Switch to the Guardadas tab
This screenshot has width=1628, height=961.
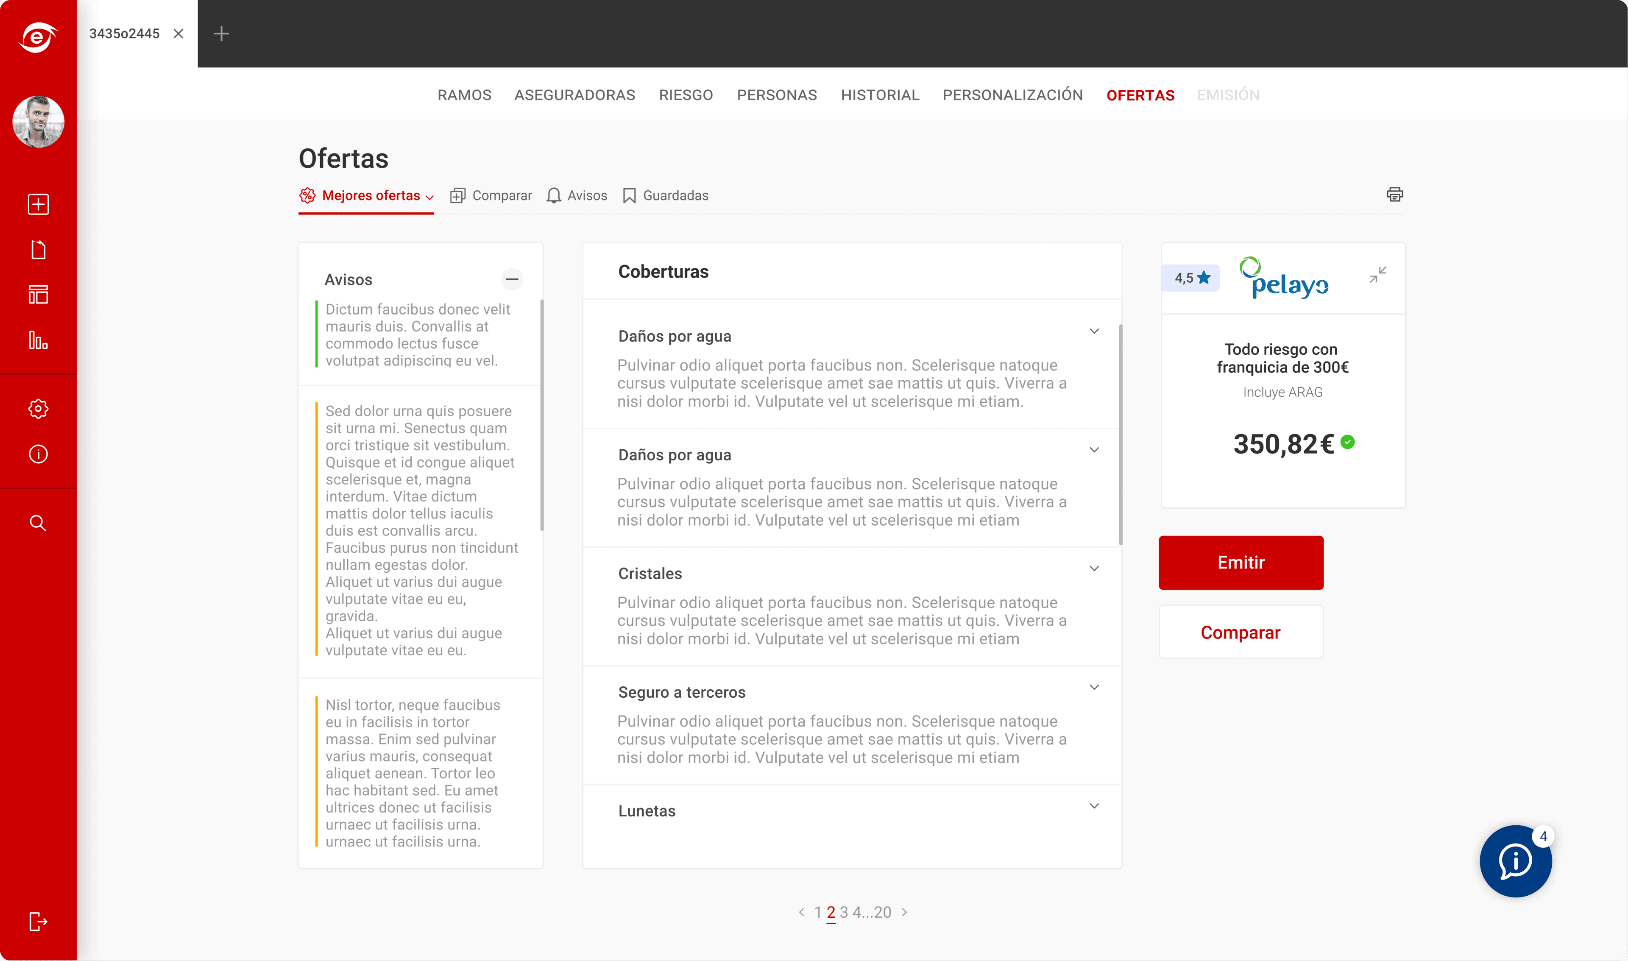(666, 195)
